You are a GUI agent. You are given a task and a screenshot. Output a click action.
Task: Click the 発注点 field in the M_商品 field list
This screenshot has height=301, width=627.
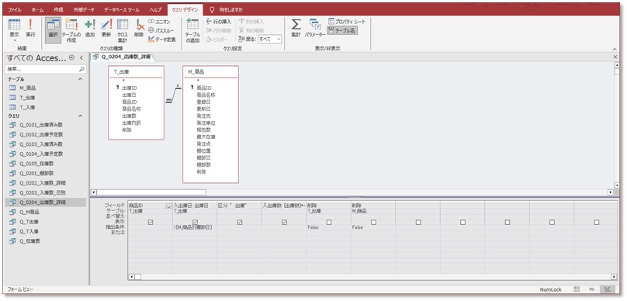204,144
